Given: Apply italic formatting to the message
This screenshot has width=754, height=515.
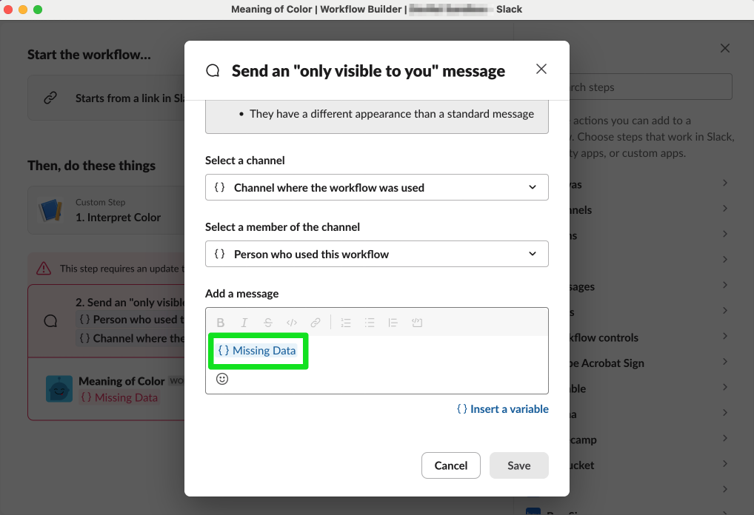Looking at the screenshot, I should pos(244,322).
